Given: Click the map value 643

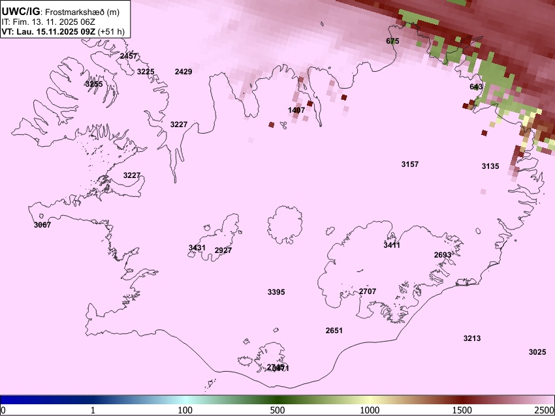Looking at the screenshot, I should (476, 87).
